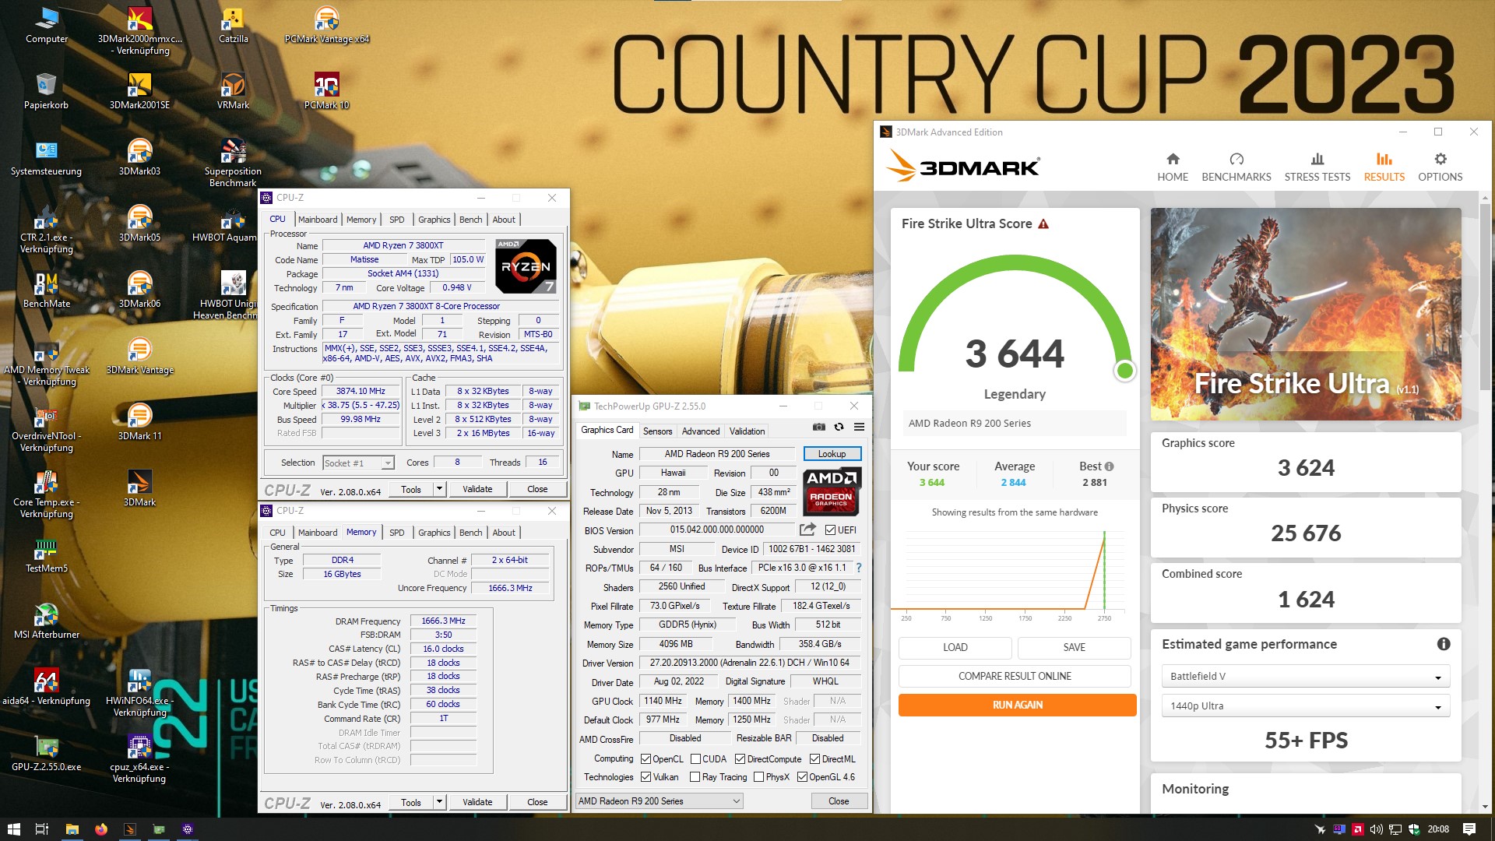Toggle Vulkan checkbox in GPU-Z
The height and width of the screenshot is (841, 1495).
(645, 777)
